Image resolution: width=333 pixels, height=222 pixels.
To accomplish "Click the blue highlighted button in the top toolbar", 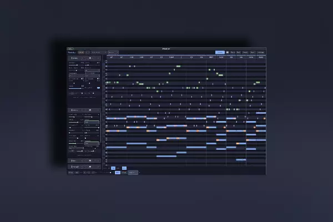I will point(220,52).
